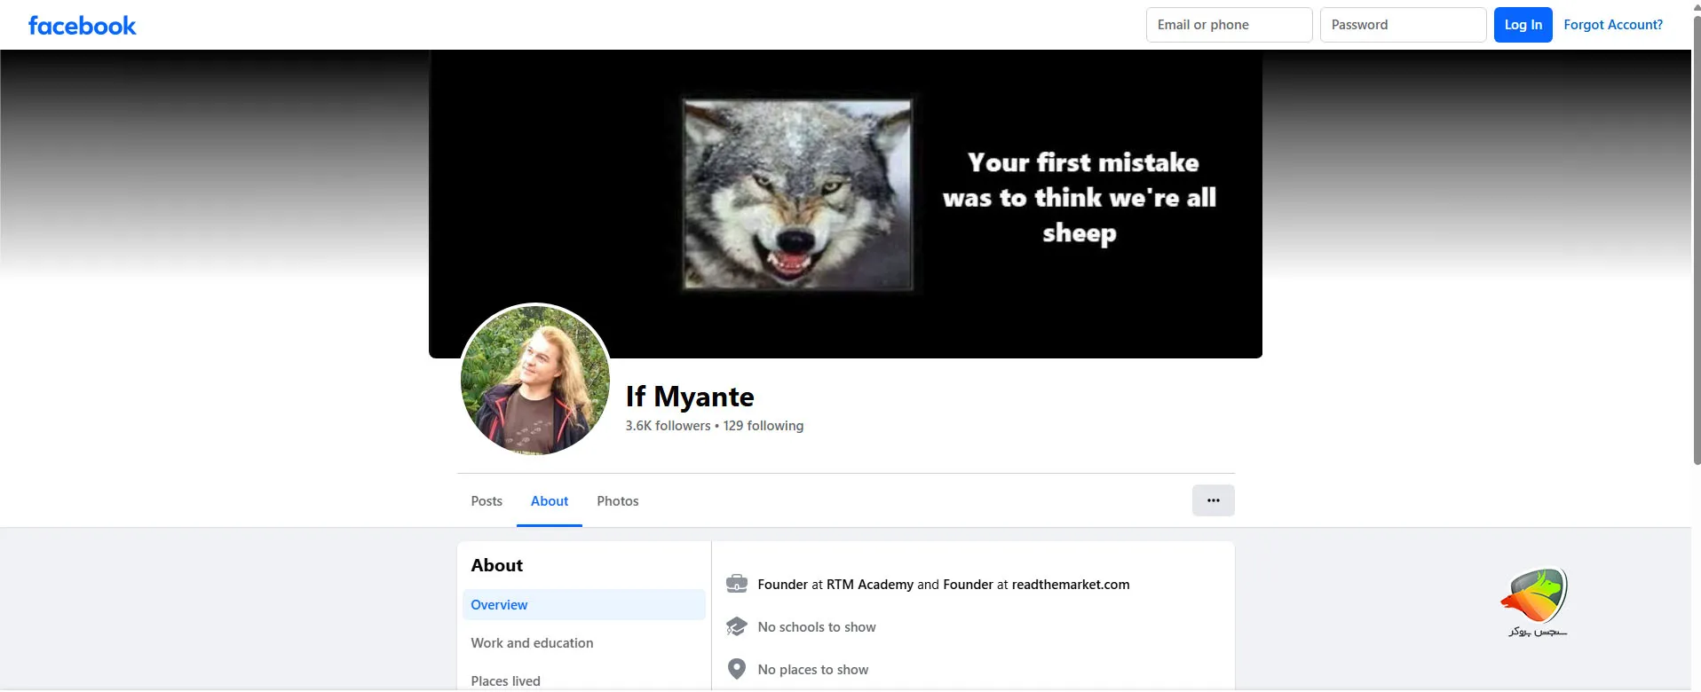This screenshot has height=692, width=1701.
Task: Open Work and education section
Action: [532, 643]
